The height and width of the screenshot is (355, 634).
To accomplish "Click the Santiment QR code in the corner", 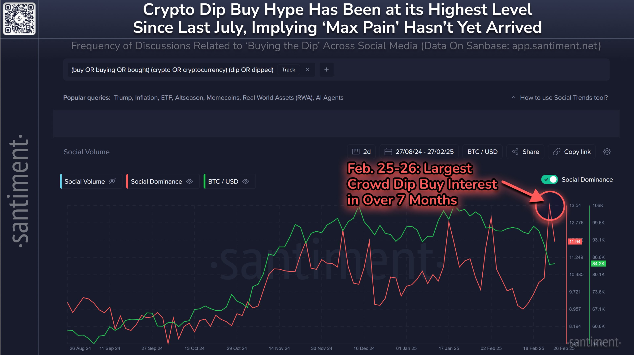I will (19, 19).
